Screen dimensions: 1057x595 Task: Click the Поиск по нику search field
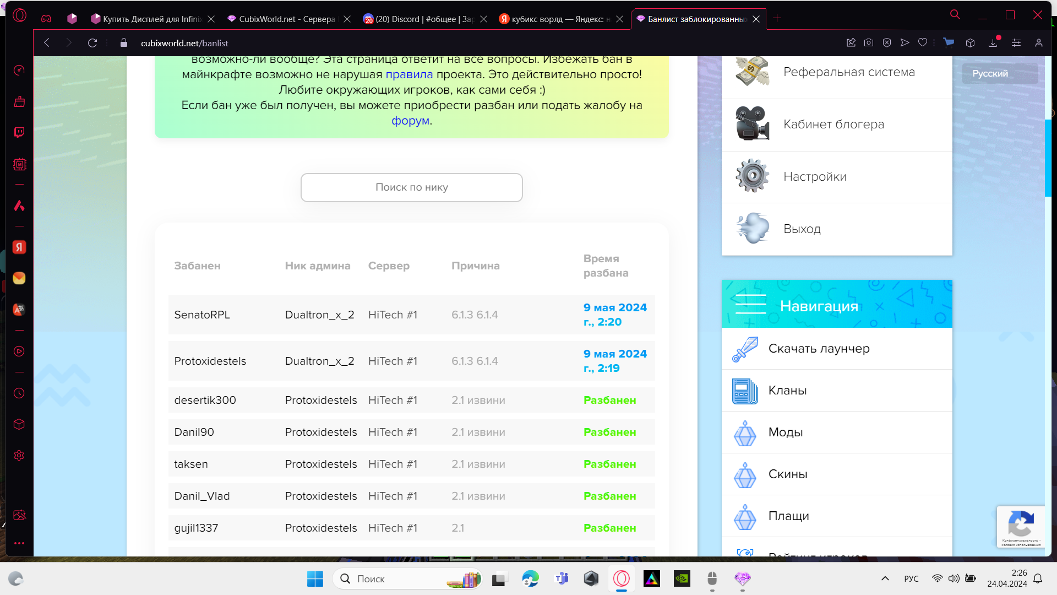(x=411, y=187)
